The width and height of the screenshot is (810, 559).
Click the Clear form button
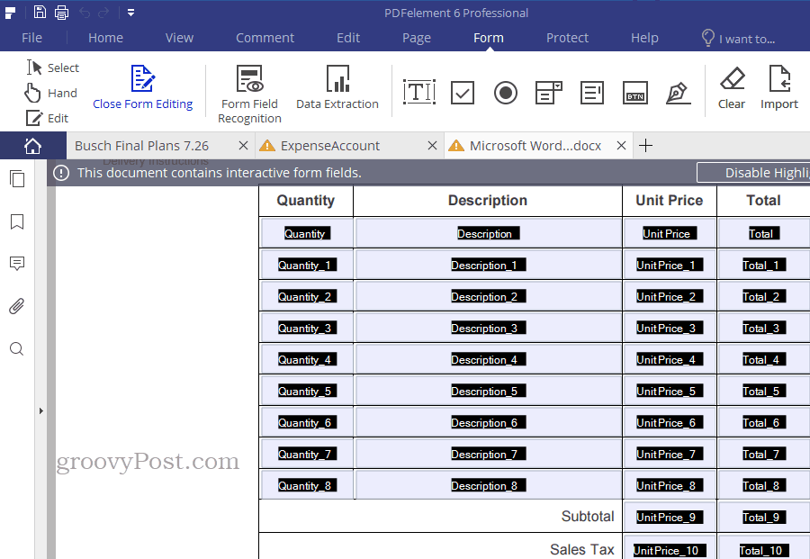(732, 87)
